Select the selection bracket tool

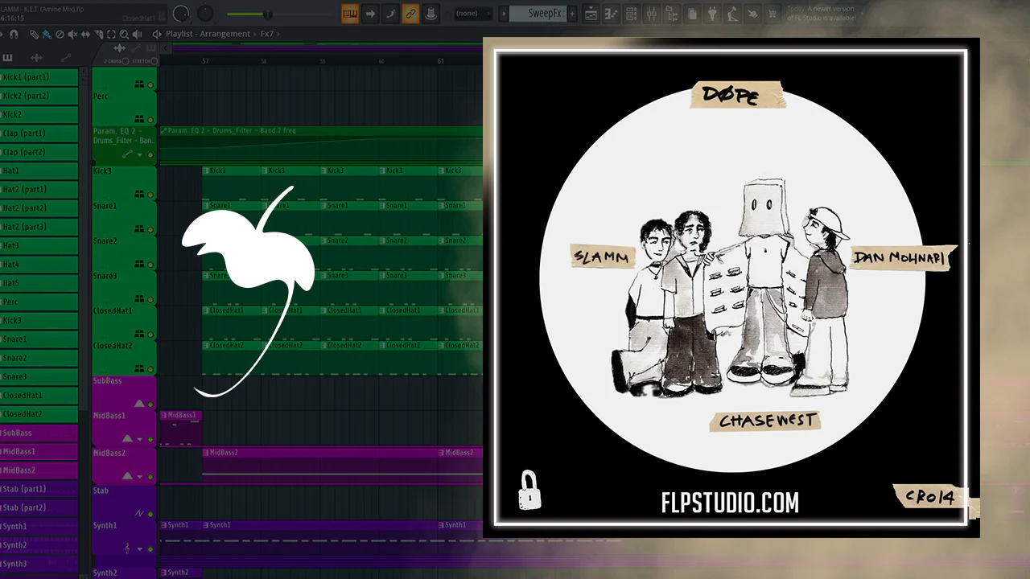tap(111, 35)
